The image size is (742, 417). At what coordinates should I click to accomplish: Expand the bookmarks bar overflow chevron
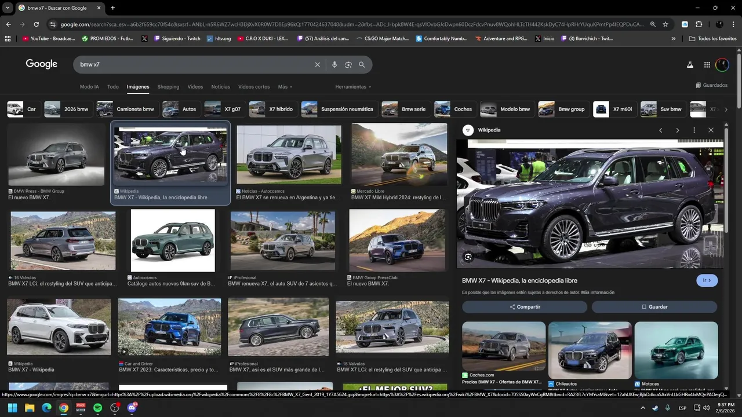tap(673, 39)
